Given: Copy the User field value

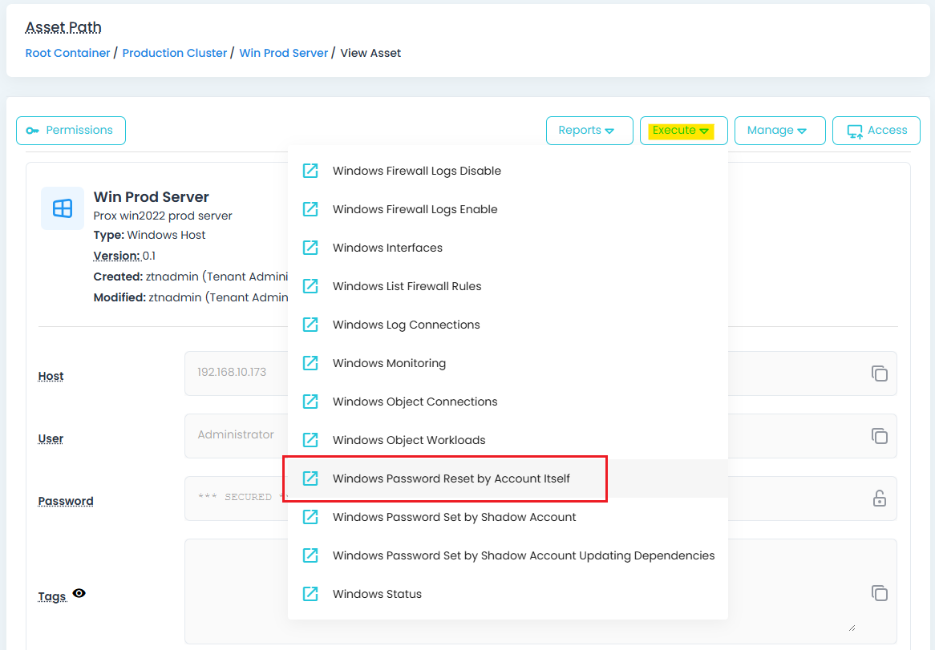Looking at the screenshot, I should pyautogui.click(x=880, y=436).
